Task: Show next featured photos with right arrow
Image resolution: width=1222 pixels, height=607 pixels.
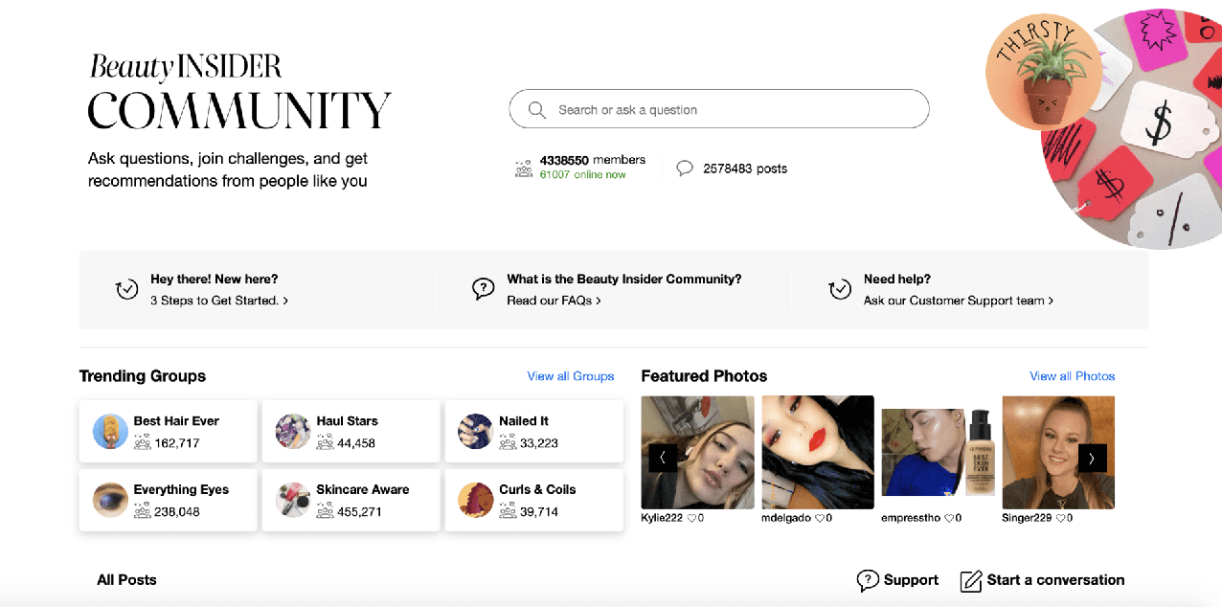Action: click(x=1092, y=458)
